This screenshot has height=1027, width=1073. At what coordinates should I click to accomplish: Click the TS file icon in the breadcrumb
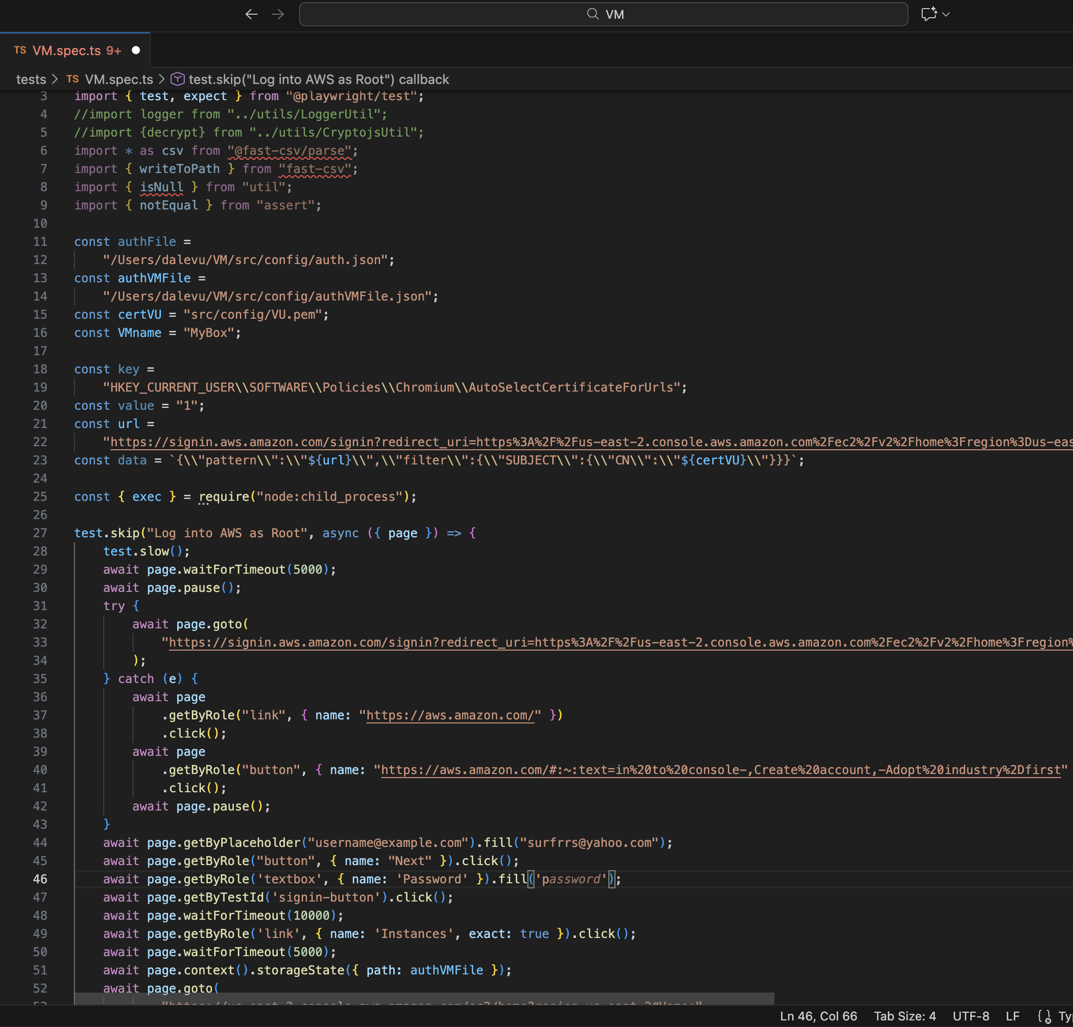(72, 79)
